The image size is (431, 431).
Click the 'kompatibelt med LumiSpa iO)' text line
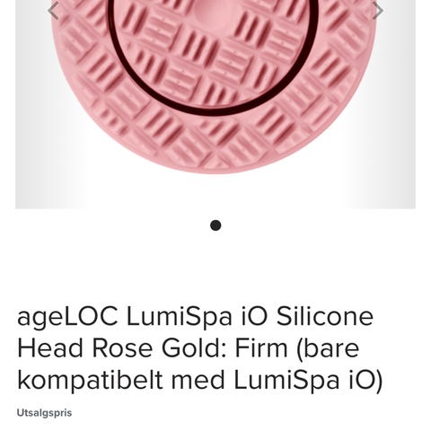point(200,380)
